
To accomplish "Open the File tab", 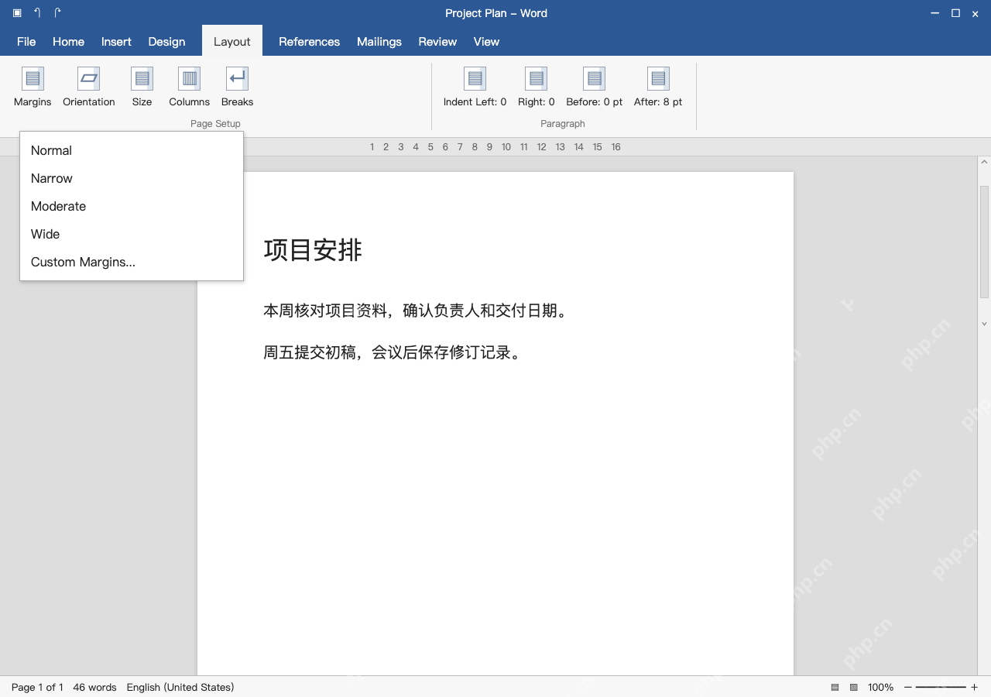I will click(26, 42).
